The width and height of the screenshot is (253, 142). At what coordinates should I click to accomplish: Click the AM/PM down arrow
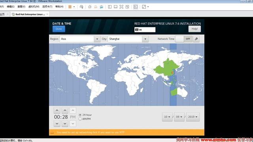pos(73,123)
